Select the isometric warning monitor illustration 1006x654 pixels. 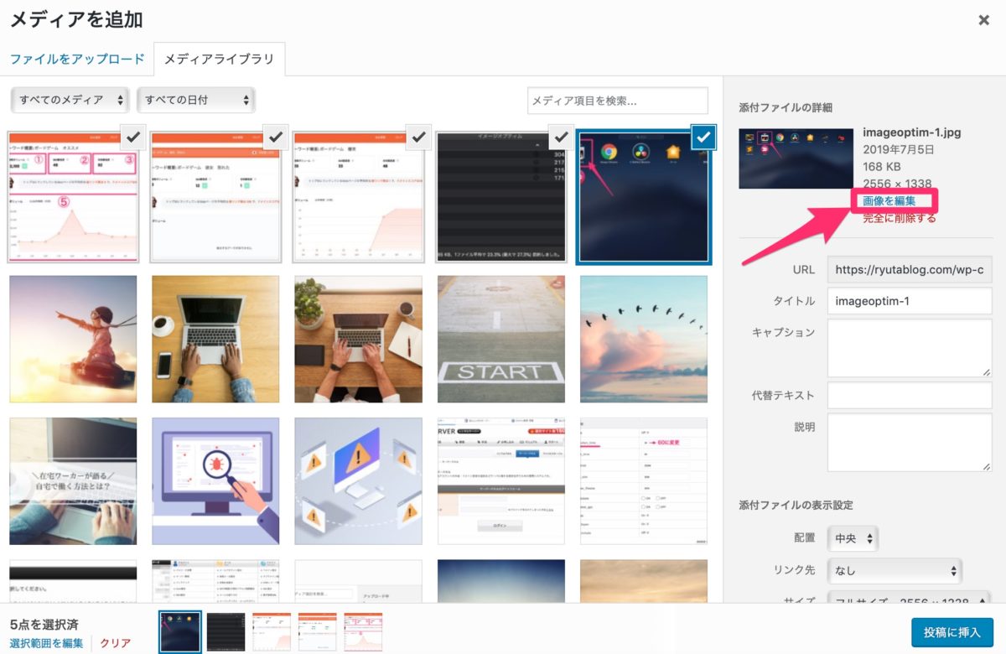358,481
